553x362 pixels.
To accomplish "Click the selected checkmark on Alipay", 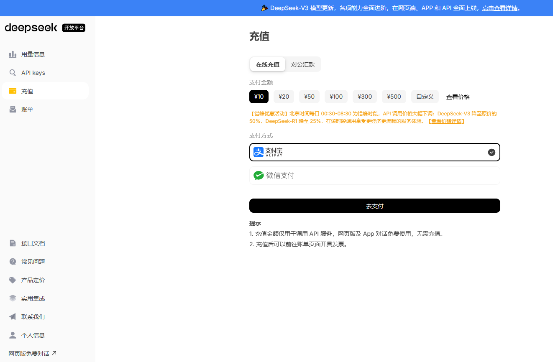I will 492,152.
